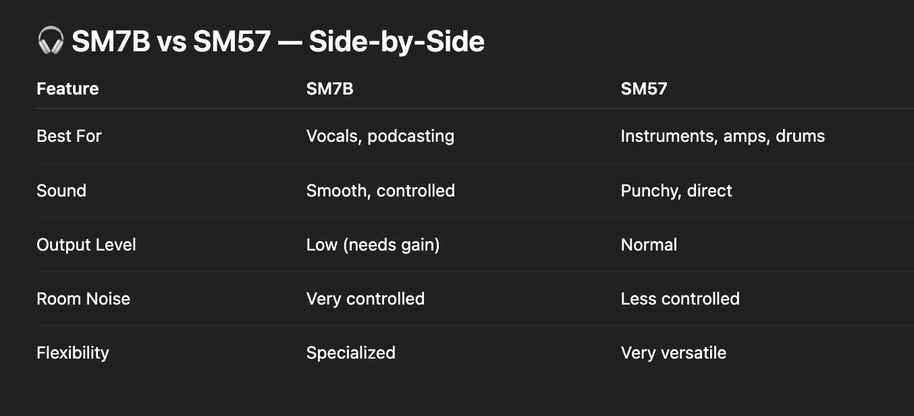Click the "Smooth, controlled" cell

(380, 190)
